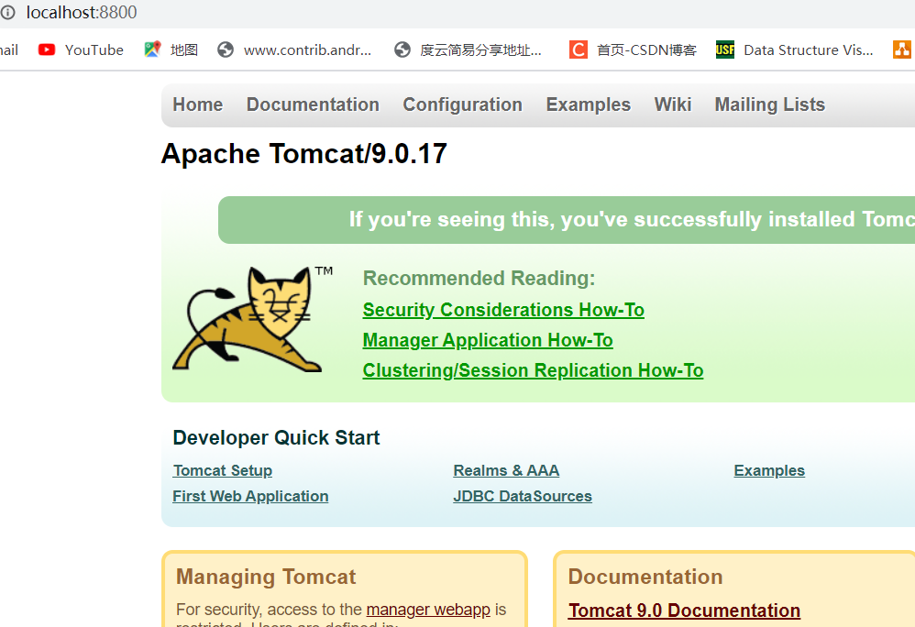Click the site info icon in address bar
The width and height of the screenshot is (915, 627).
point(7,12)
